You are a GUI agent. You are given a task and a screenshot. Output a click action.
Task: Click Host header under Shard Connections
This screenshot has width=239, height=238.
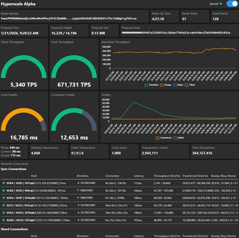(34, 236)
